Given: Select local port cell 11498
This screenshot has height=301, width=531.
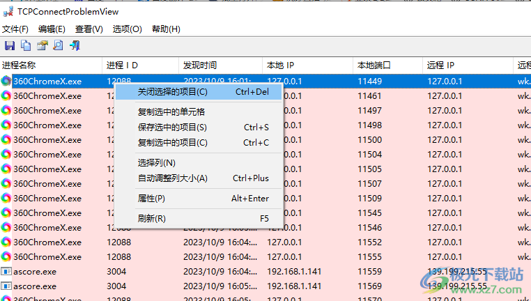Looking at the screenshot, I should [x=370, y=125].
